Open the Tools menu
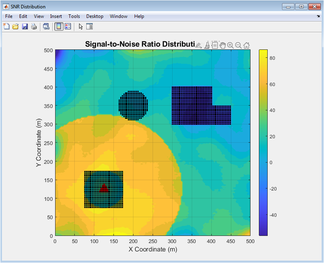This screenshot has height=263, width=324. point(74,16)
